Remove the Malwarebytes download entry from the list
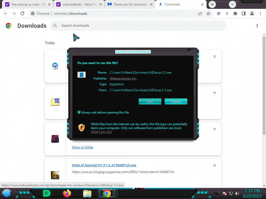Screen dimensions: 266x199 (214, 56)
